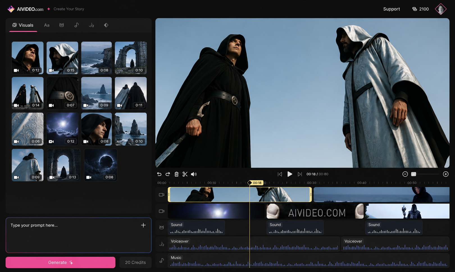Select the third Sound clip on timeline
Viewport: 455px width, 272px height.
(x=394, y=227)
